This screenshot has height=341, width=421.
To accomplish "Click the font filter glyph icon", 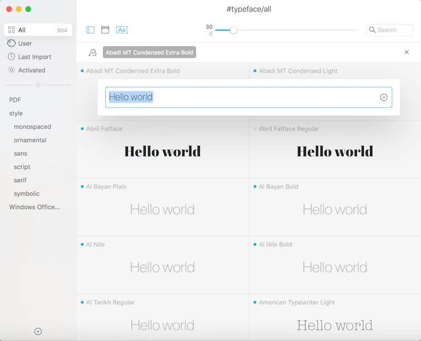I will pos(94,52).
